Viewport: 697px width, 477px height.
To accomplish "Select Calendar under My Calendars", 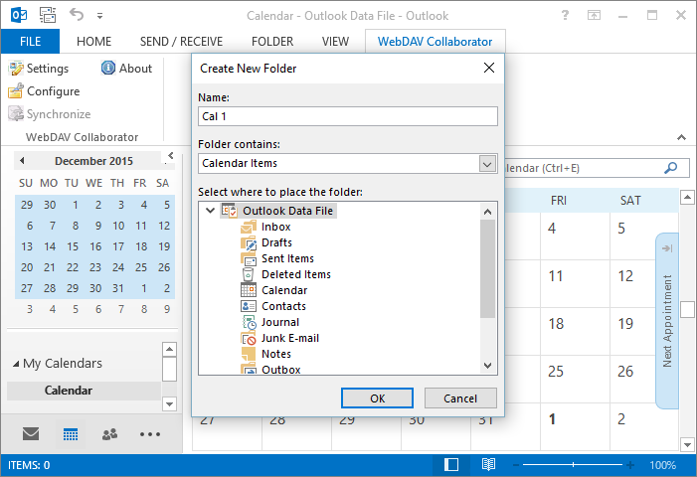I will (69, 391).
